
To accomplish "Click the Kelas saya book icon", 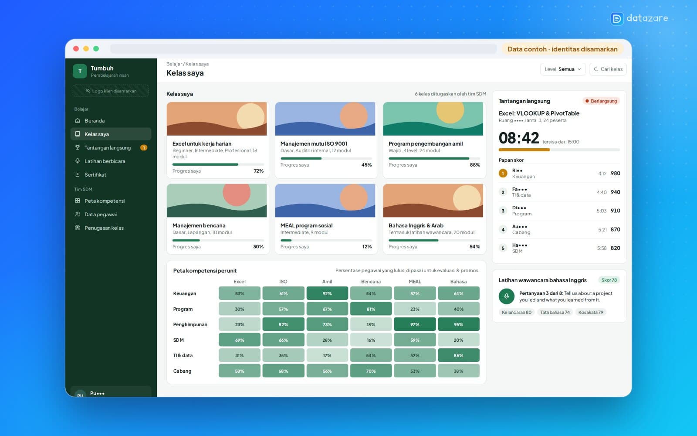I will click(78, 134).
